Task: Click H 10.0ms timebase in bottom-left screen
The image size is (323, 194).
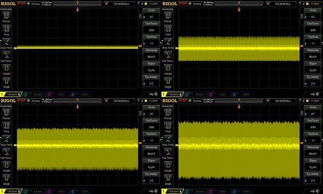Action: click(34, 101)
